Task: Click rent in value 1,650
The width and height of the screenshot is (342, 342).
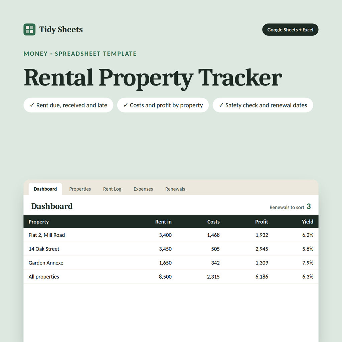Action: coord(165,263)
